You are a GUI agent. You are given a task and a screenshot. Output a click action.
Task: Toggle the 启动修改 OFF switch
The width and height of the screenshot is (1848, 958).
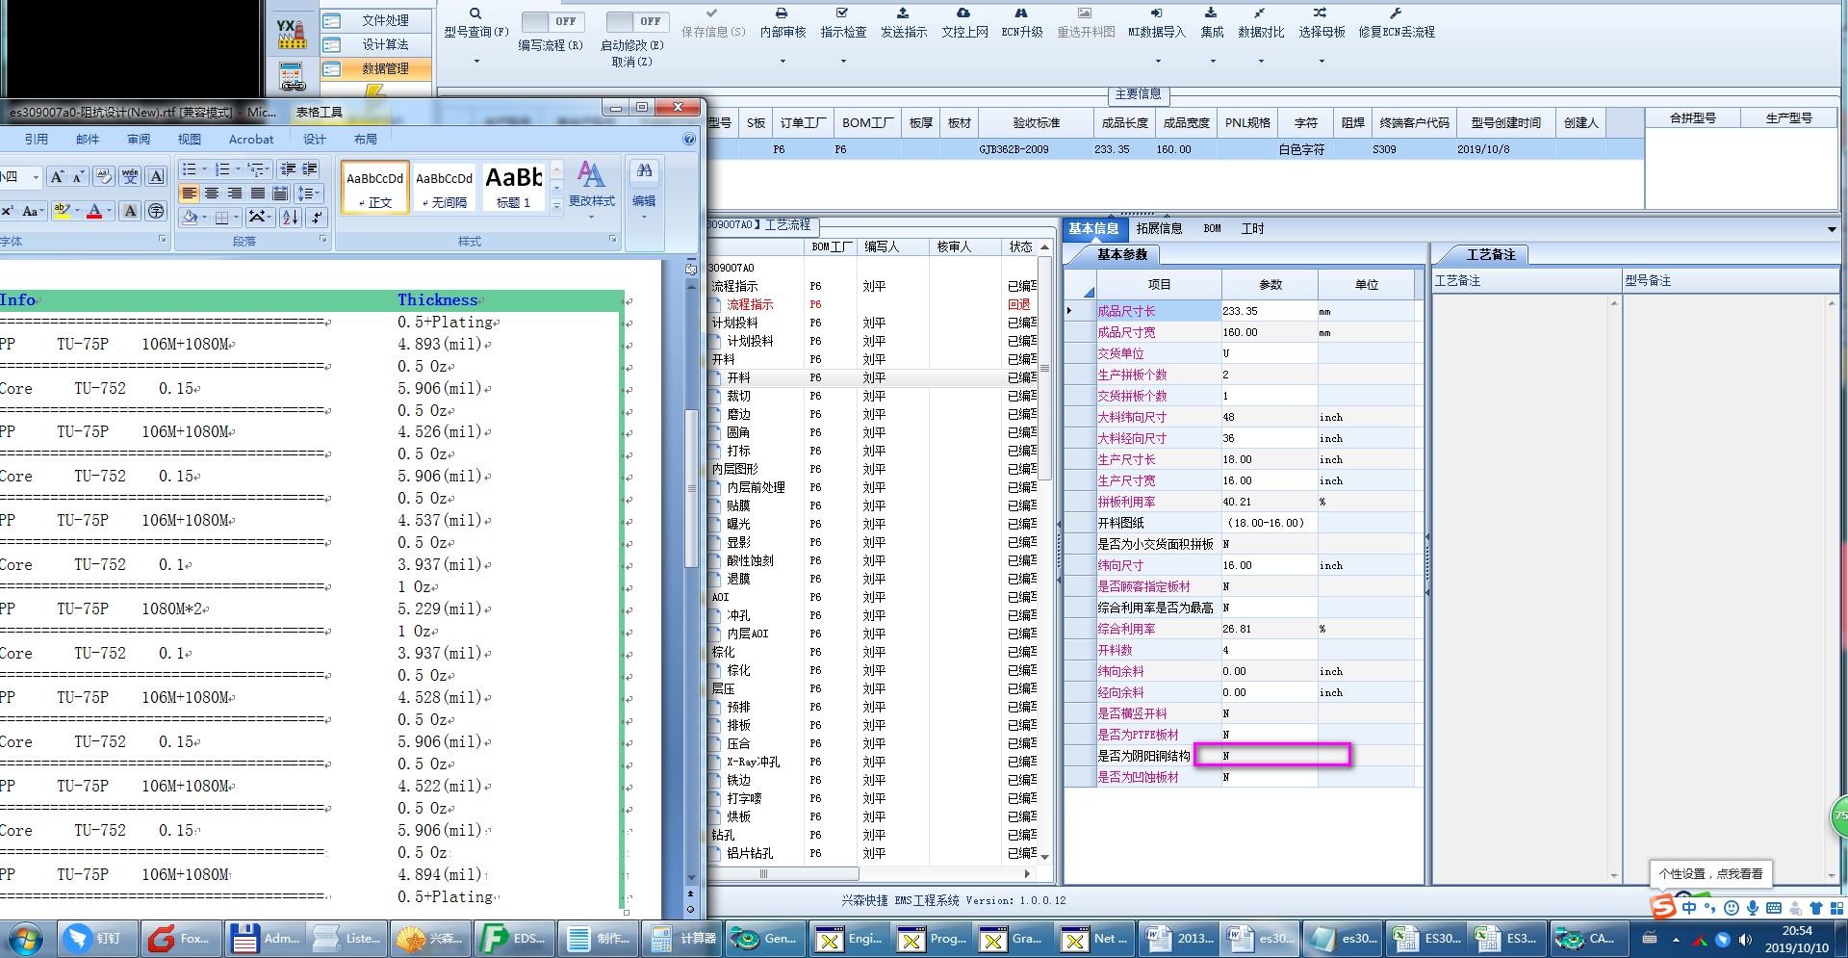[x=637, y=21]
